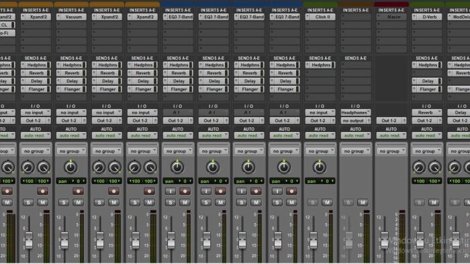Open insert selector dot beside D-Verb plug-in

tap(414, 17)
